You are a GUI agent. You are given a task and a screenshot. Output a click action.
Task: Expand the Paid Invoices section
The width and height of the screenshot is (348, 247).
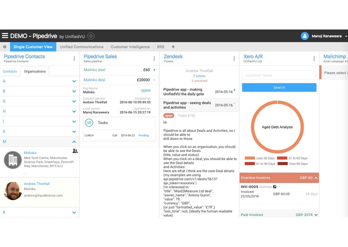(x=279, y=214)
